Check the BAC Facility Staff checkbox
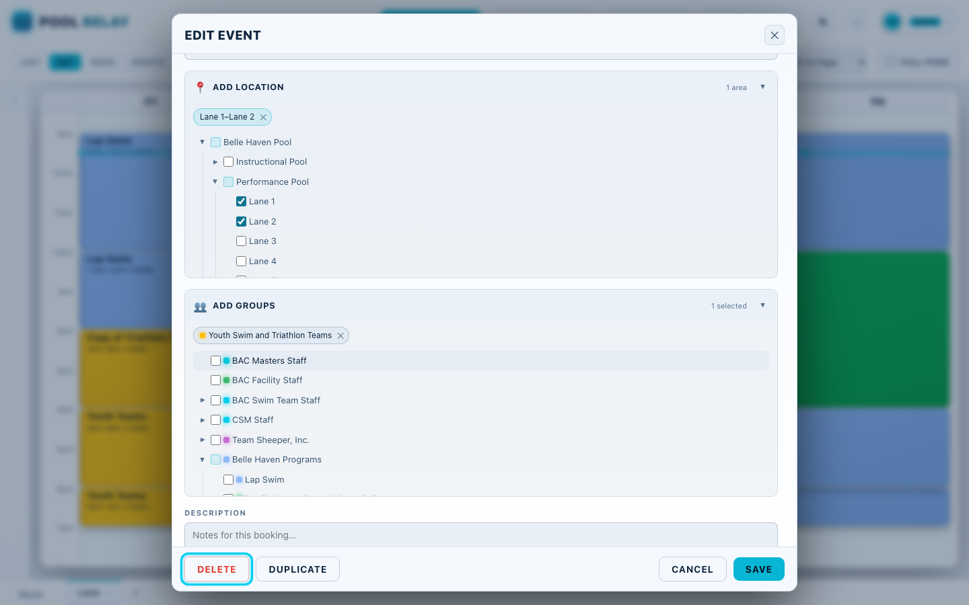The height and width of the screenshot is (605, 969). 216,380
